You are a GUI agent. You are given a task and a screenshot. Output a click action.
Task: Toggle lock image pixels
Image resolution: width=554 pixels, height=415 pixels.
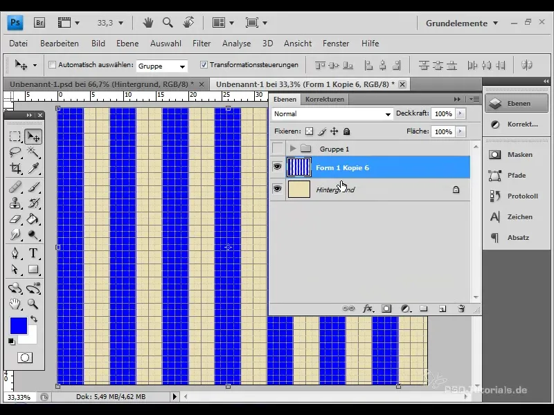click(x=322, y=131)
